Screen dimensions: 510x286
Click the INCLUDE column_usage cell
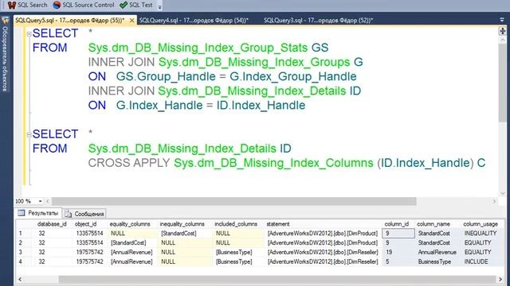pos(483,261)
